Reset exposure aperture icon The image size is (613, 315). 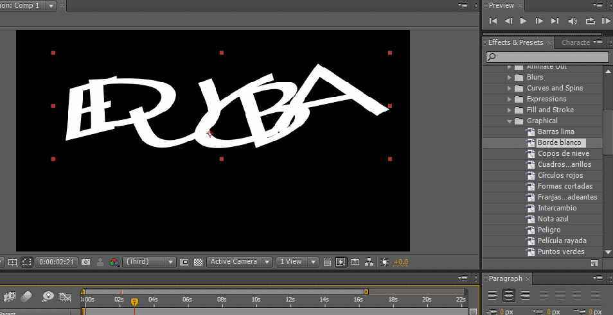pyautogui.click(x=384, y=262)
